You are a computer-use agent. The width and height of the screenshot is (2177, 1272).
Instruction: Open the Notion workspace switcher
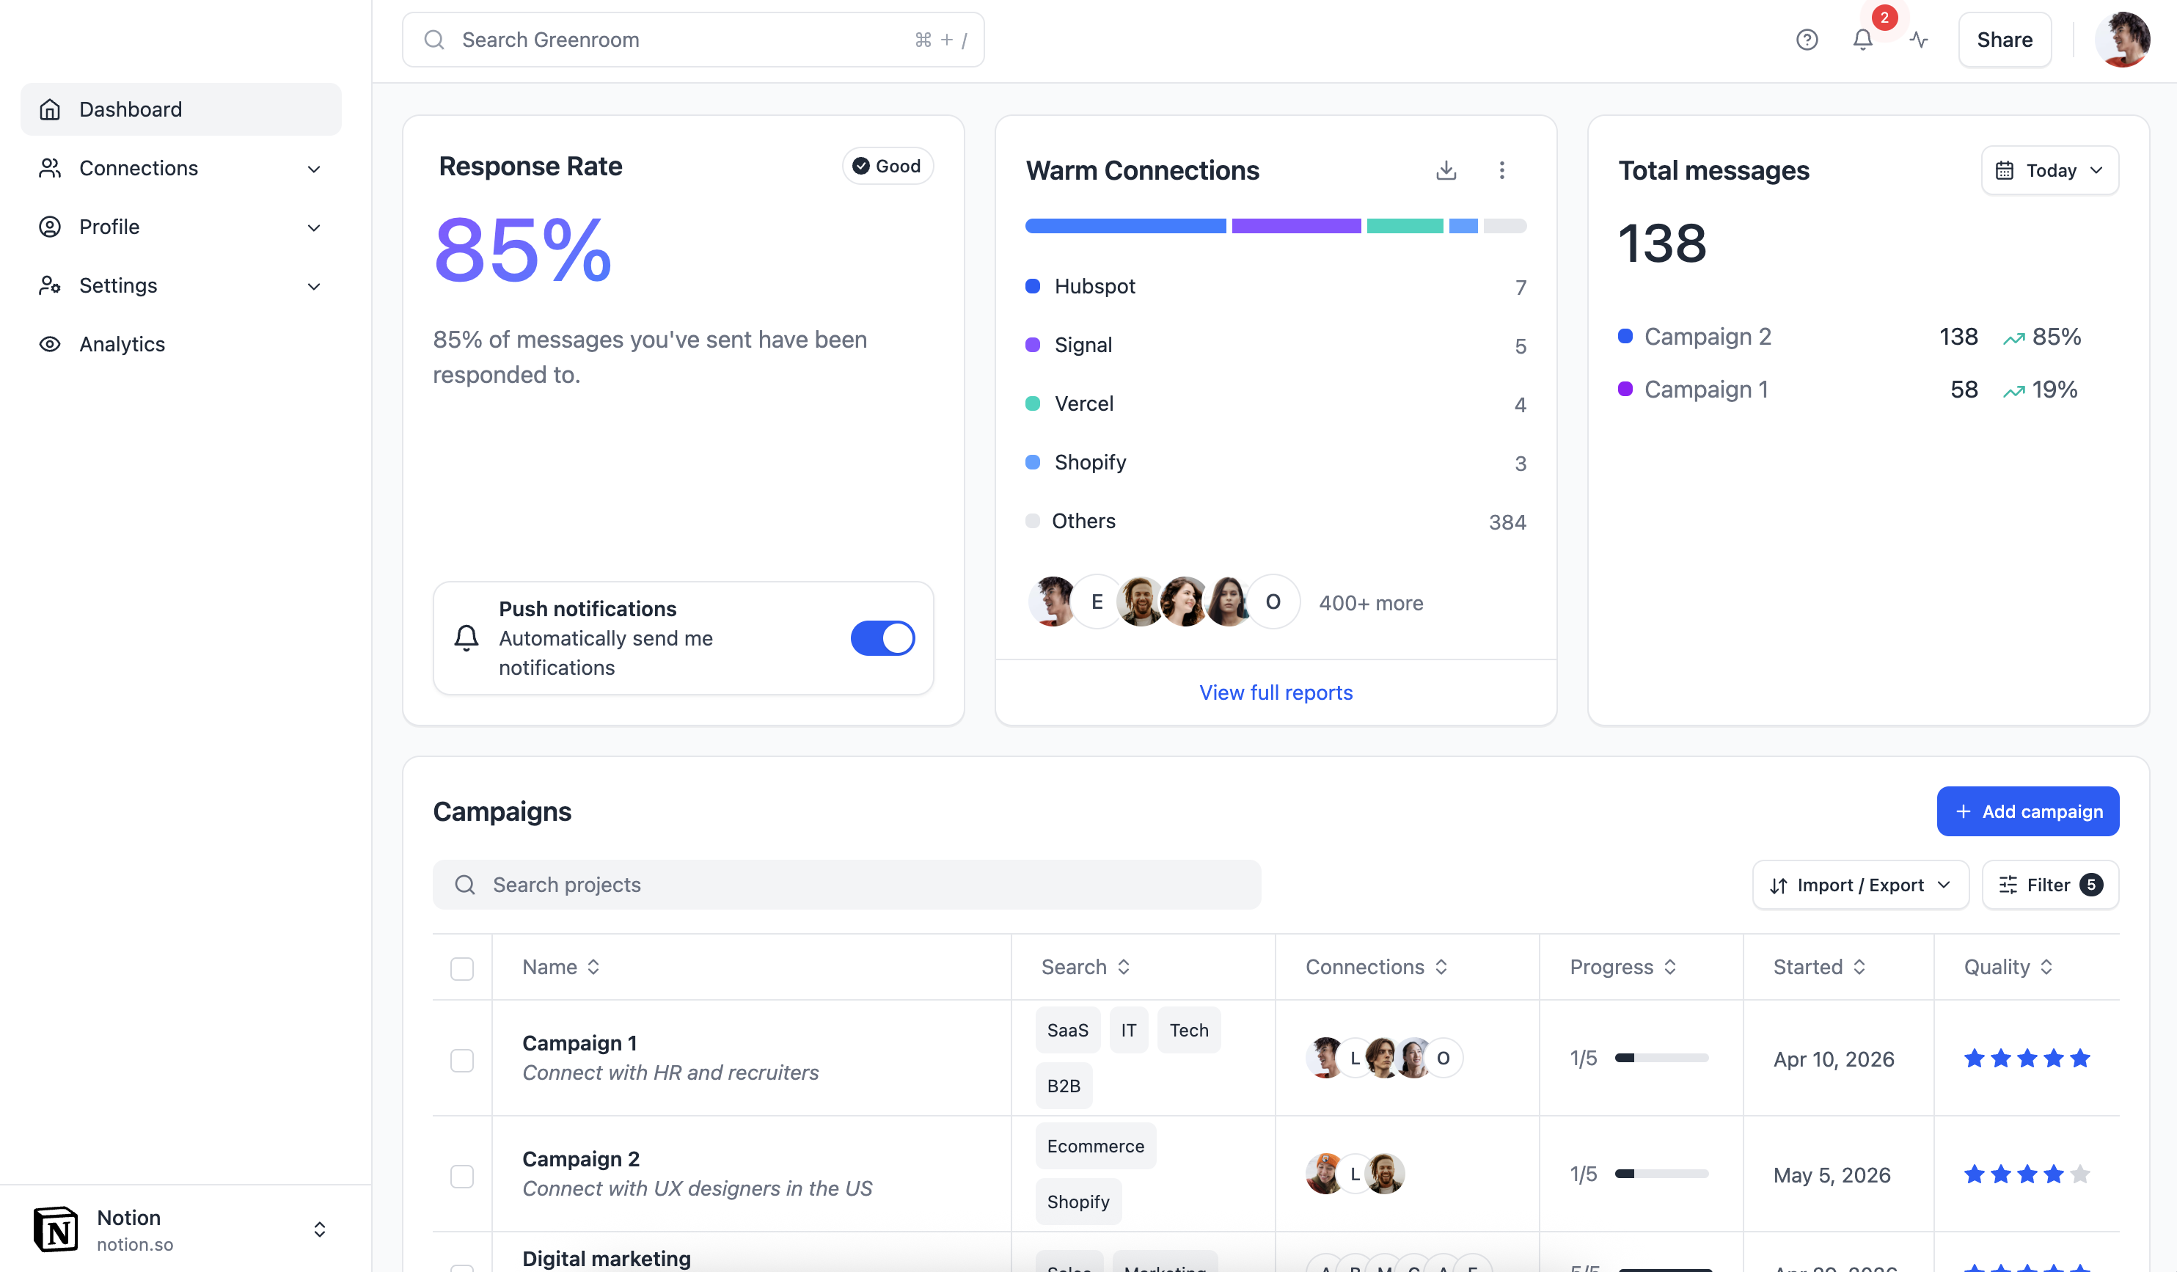click(x=319, y=1229)
